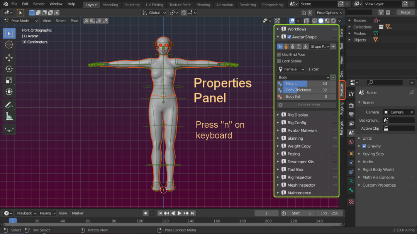Jump to the end frame
This screenshot has height=234, width=417.
click(193, 213)
